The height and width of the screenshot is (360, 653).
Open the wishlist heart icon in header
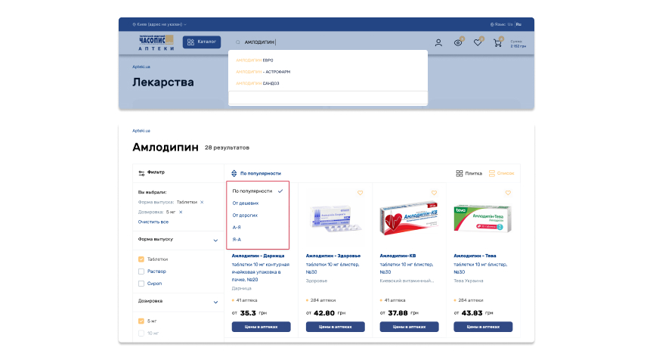pos(478,42)
